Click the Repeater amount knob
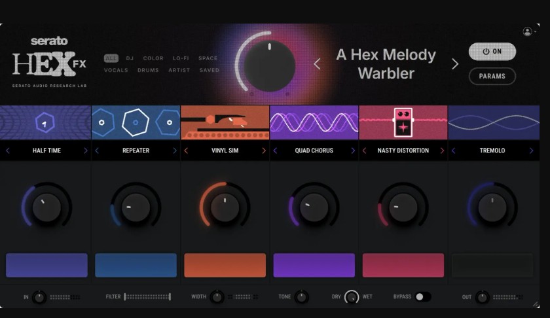 (x=136, y=207)
